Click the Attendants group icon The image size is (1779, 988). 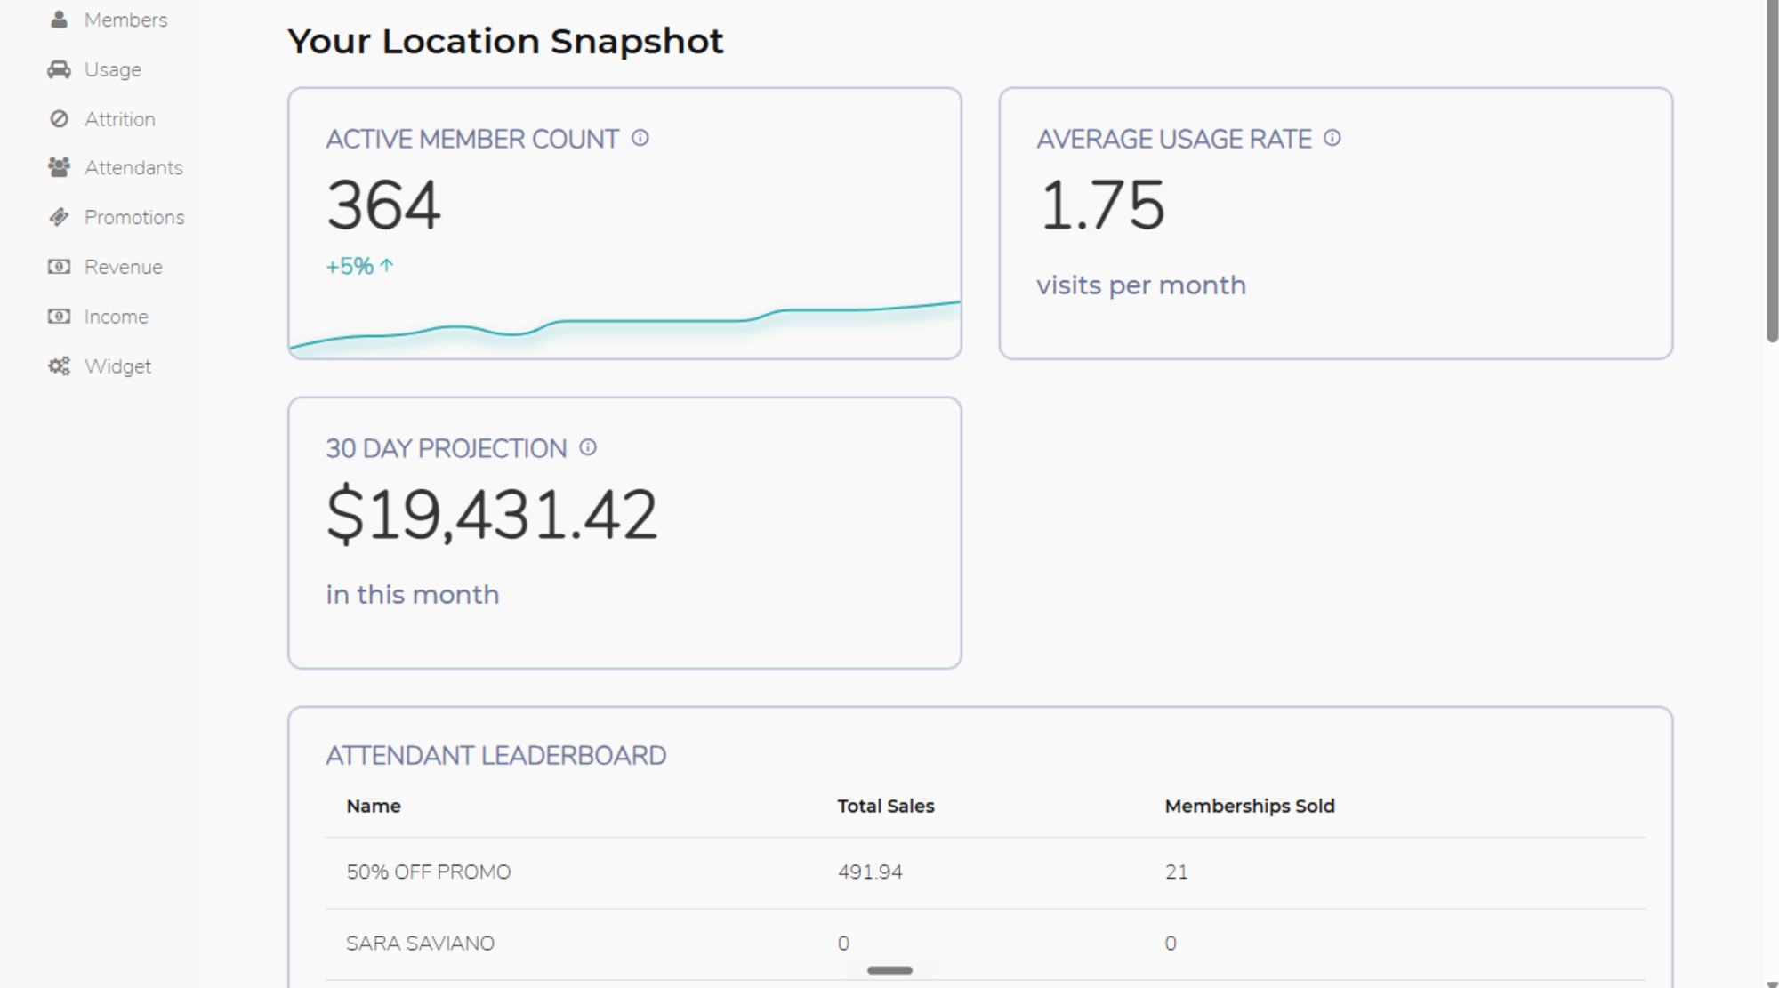pos(59,167)
